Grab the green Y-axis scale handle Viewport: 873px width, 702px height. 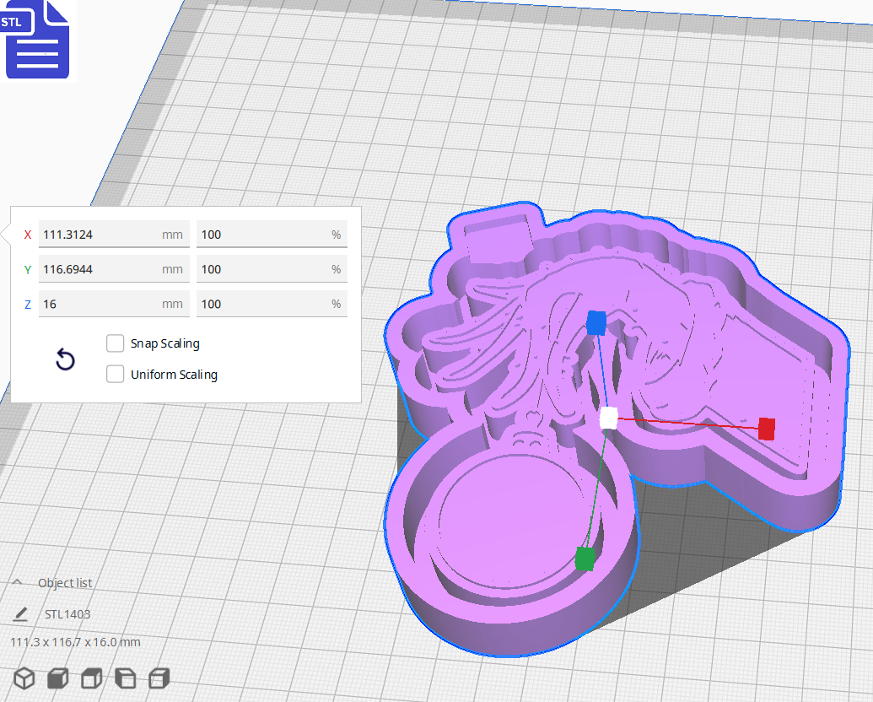click(585, 558)
